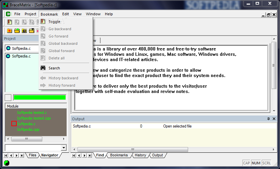Click 'Open selected file' in Output row

pos(177,126)
